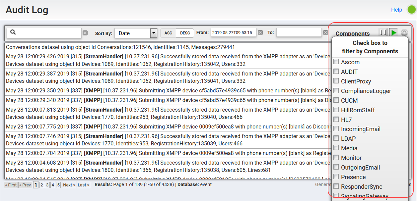Image resolution: width=417 pixels, height=201 pixels.
Task: Clear the To date using its X icon
Action: [x=326, y=32]
